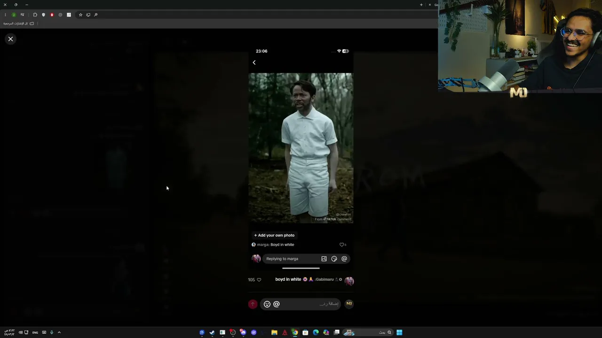
Task: Open the emoji picker in reply box
Action: coord(267,304)
